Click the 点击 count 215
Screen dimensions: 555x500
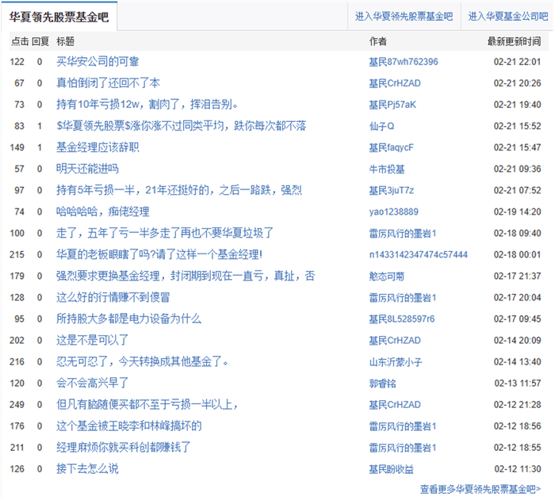[17, 255]
